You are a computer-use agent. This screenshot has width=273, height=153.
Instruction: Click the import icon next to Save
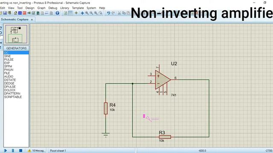(9, 13)
